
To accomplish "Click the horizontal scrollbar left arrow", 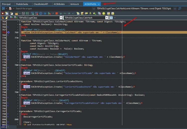I will pos(8,126).
